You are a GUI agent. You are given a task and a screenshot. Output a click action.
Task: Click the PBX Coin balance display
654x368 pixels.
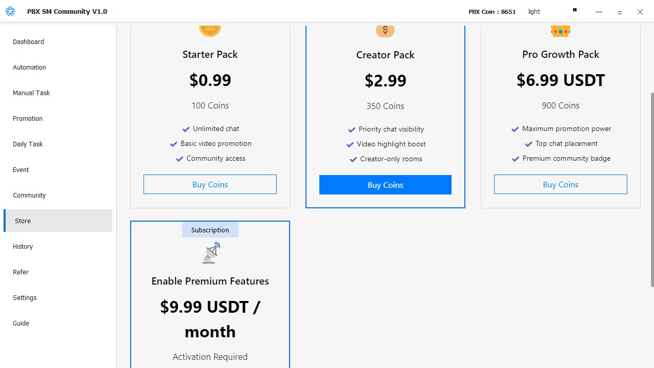(492, 12)
